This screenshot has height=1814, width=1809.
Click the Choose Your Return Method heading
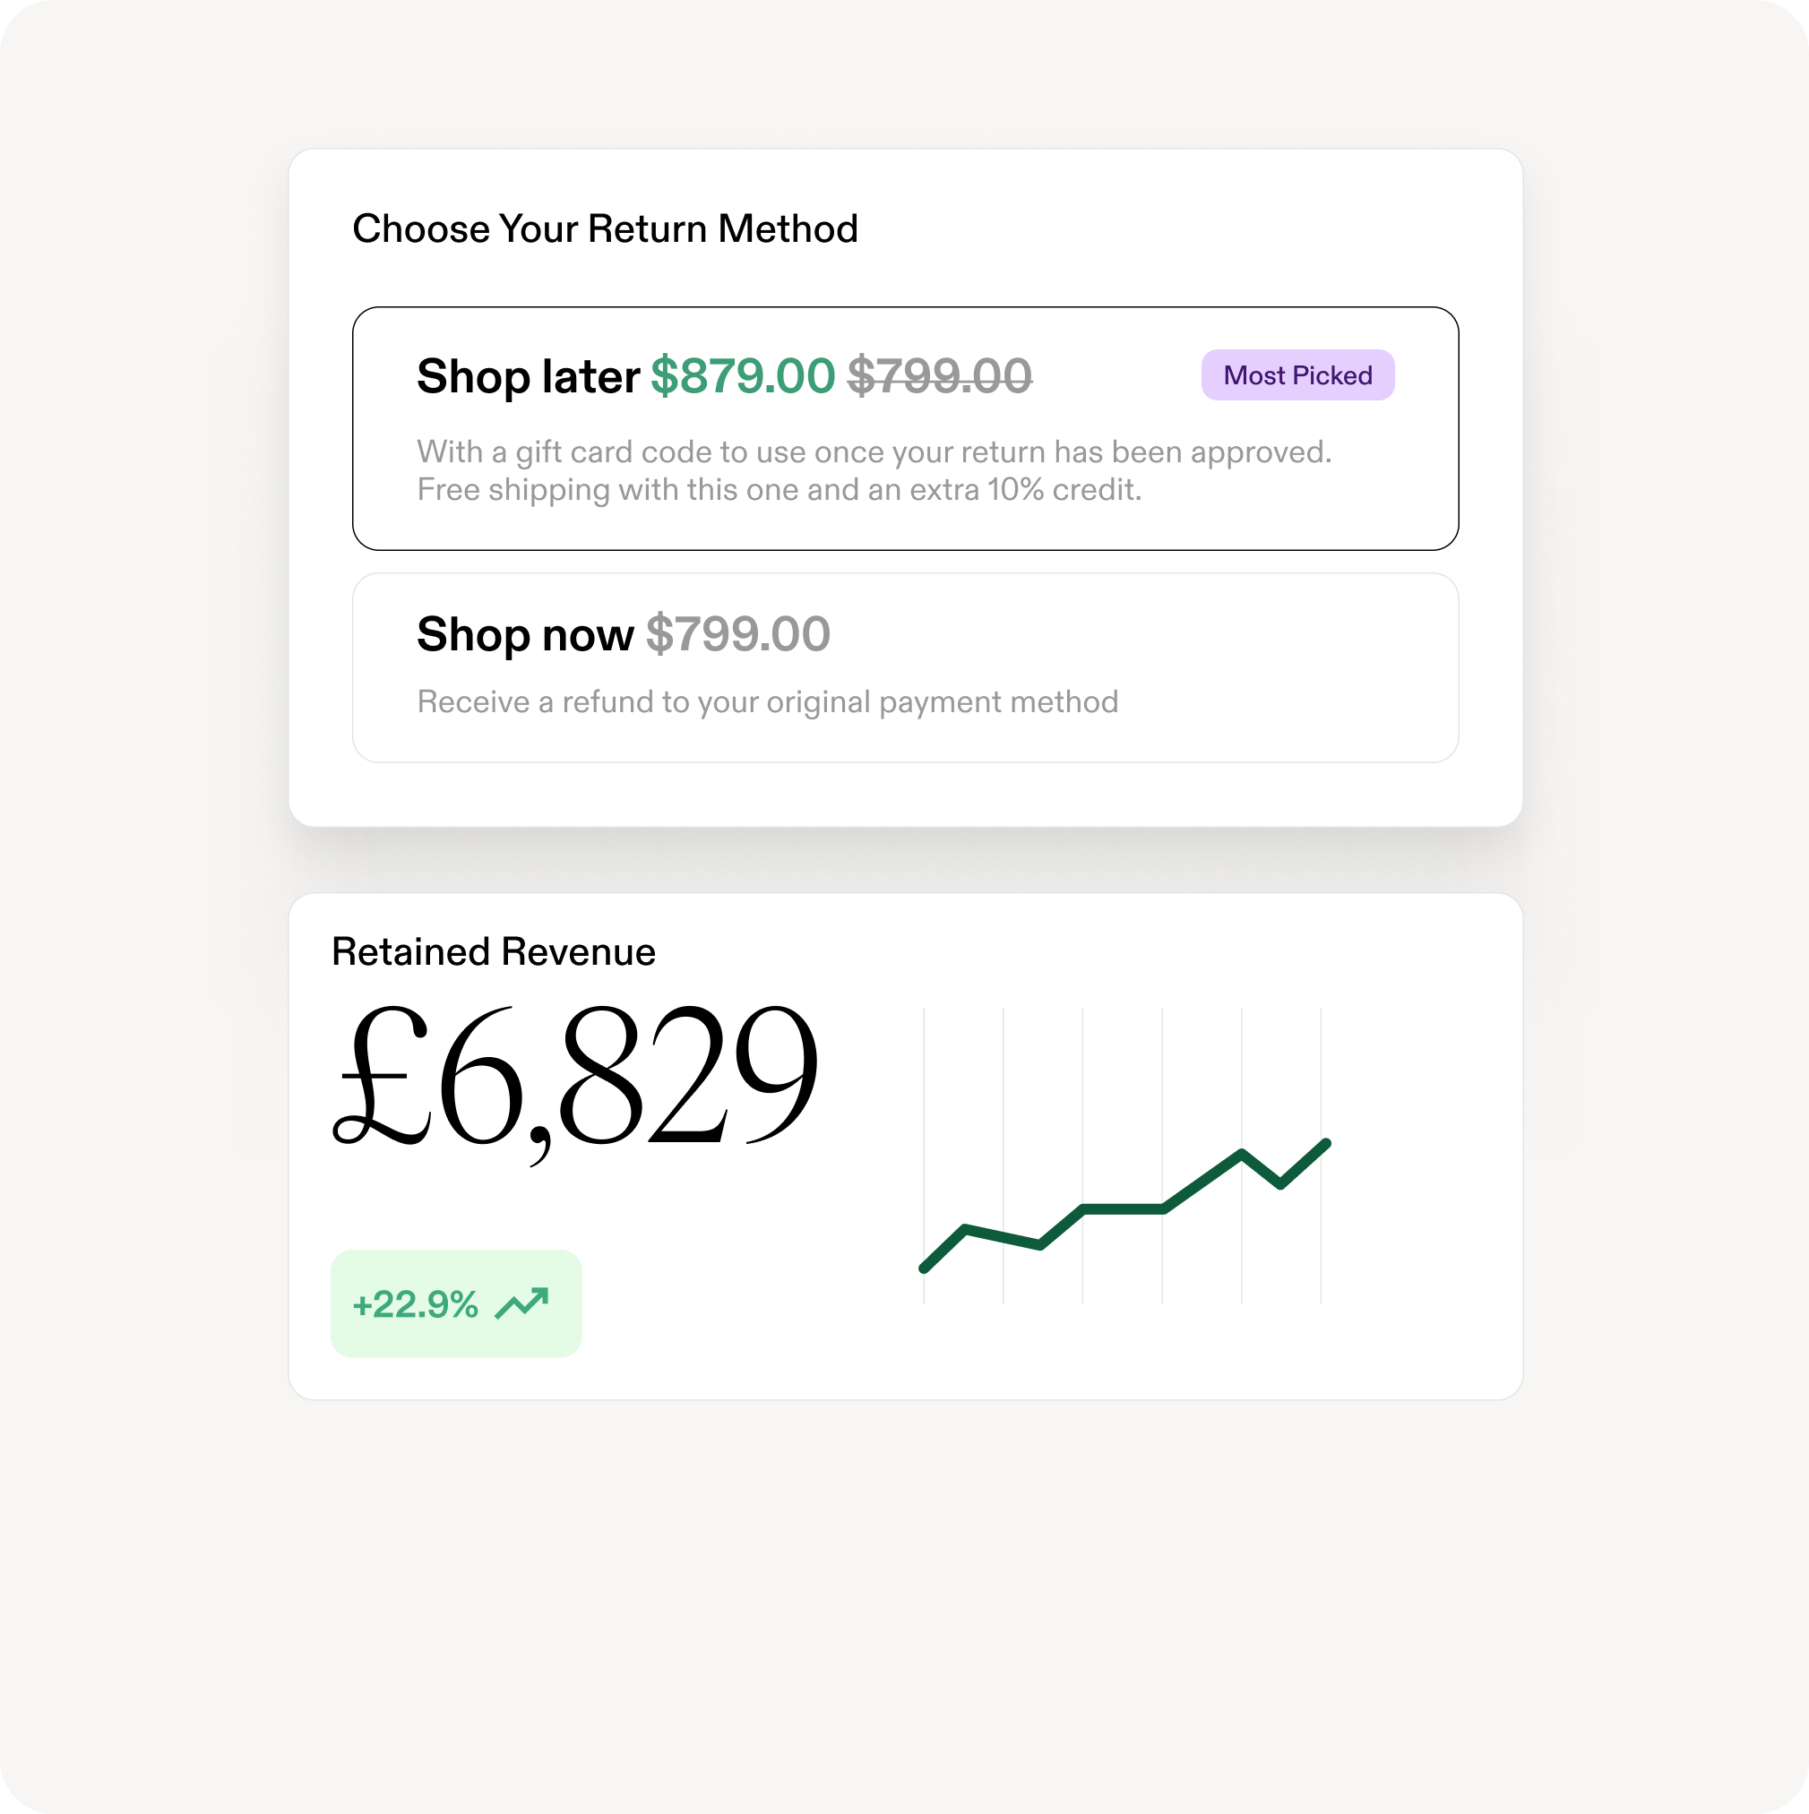tap(605, 228)
